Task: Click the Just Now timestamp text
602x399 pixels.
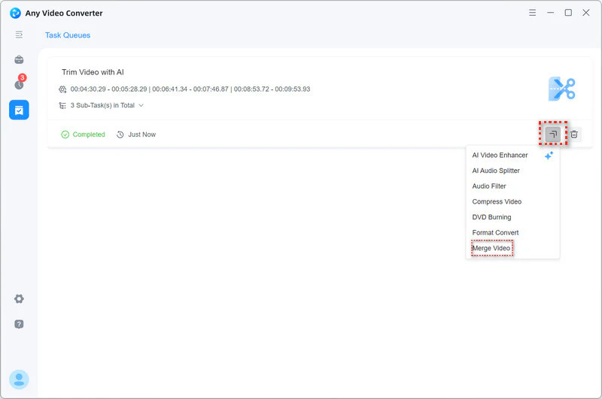Action: tap(142, 135)
